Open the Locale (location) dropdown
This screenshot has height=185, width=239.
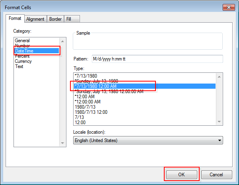click(148, 140)
